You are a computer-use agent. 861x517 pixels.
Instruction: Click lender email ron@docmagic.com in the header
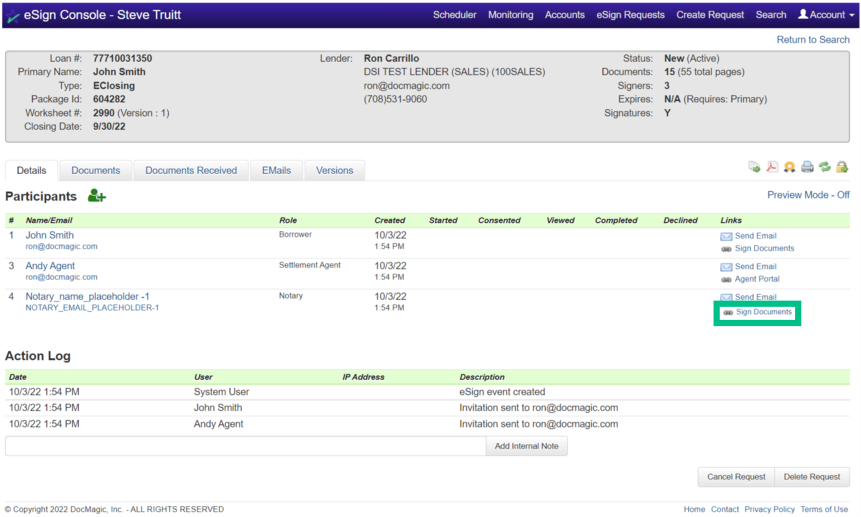point(406,85)
